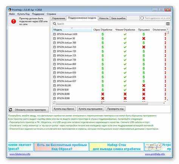Click the tech support headset icon
Viewport: 179px width, 164px height.
point(142,18)
